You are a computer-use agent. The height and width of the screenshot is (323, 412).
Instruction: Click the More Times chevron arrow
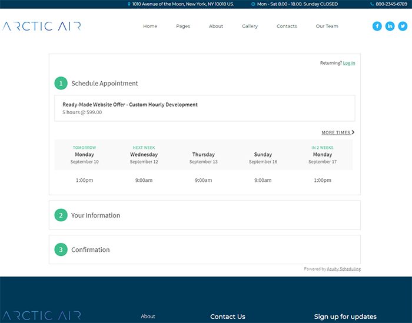click(353, 132)
